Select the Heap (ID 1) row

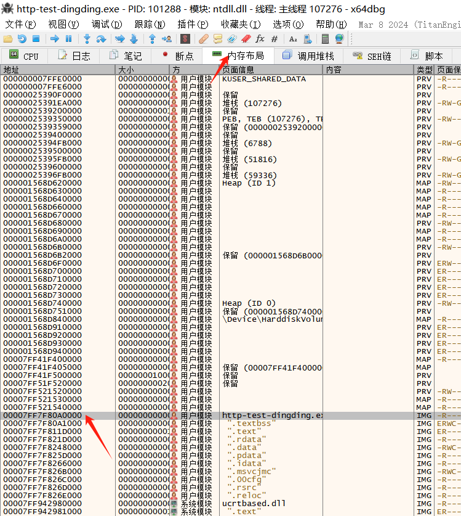(231, 183)
